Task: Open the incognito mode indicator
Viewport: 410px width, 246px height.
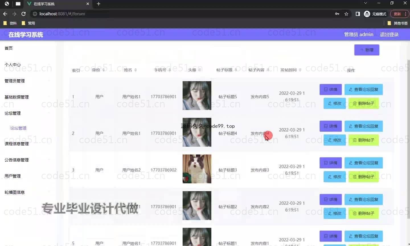Action: [x=375, y=14]
